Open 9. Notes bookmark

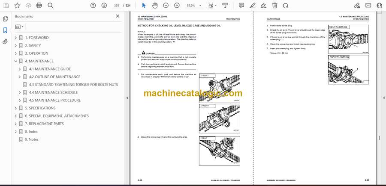tap(32, 139)
